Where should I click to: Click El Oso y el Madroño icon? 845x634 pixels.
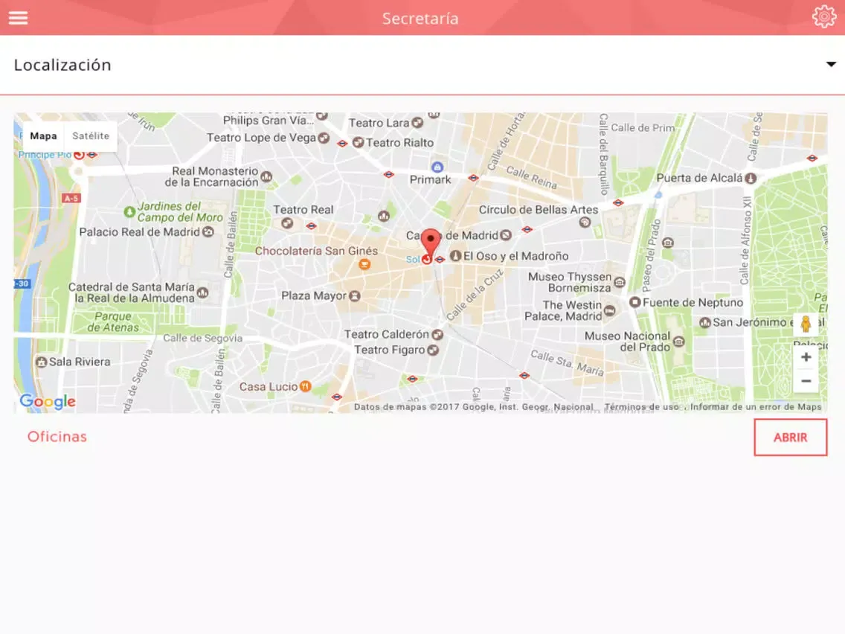455,255
